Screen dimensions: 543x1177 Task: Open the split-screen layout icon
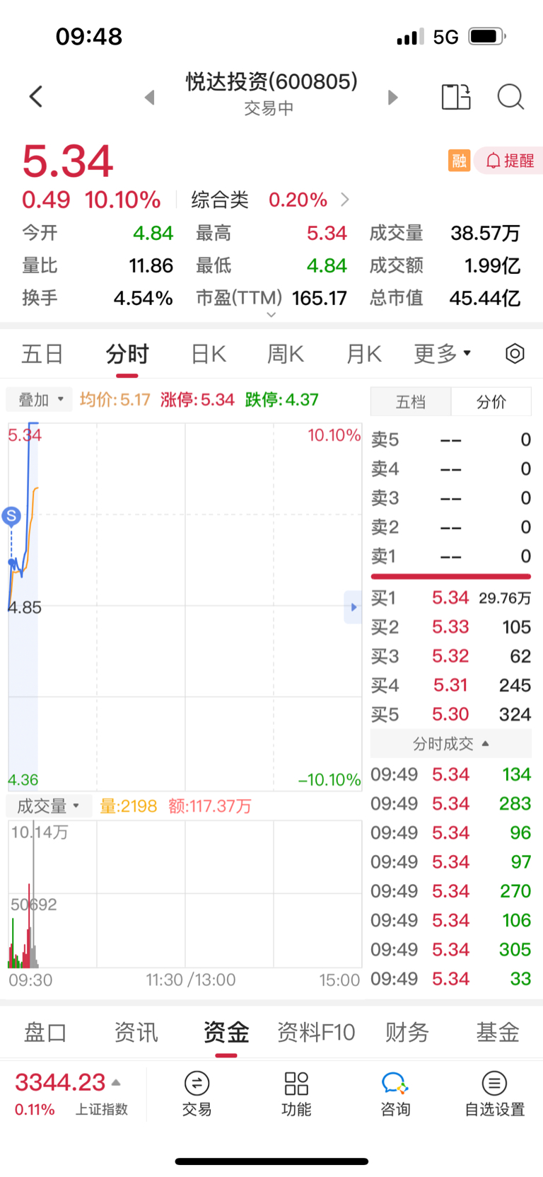(x=456, y=97)
